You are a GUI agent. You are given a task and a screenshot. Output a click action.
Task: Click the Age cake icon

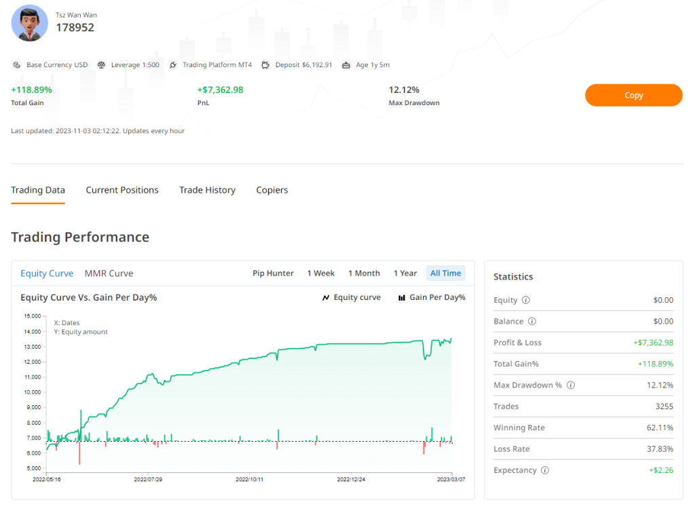[x=346, y=65]
